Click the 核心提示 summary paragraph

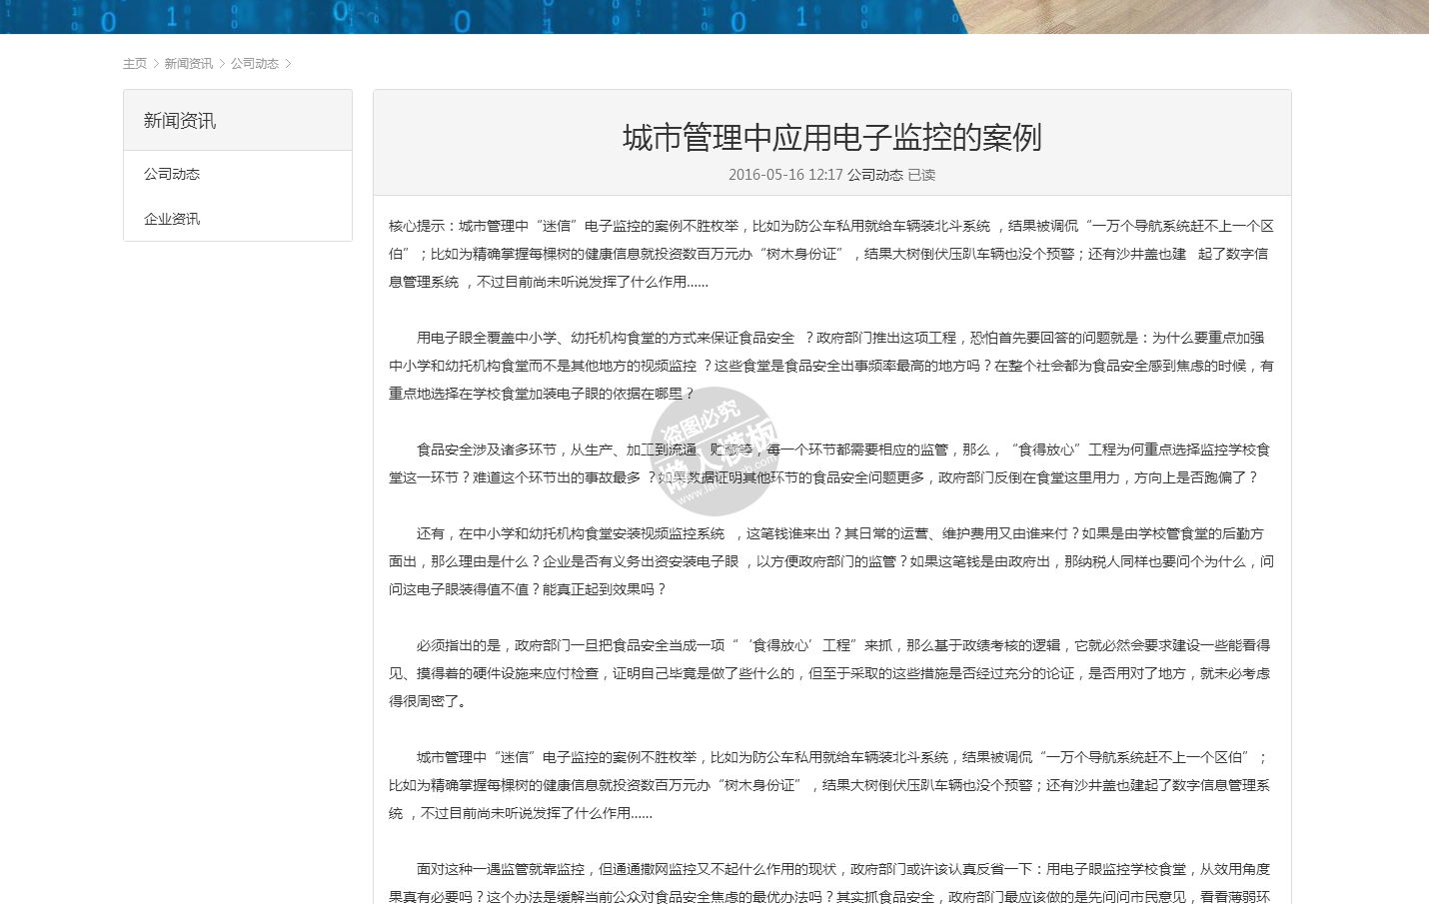[831, 254]
